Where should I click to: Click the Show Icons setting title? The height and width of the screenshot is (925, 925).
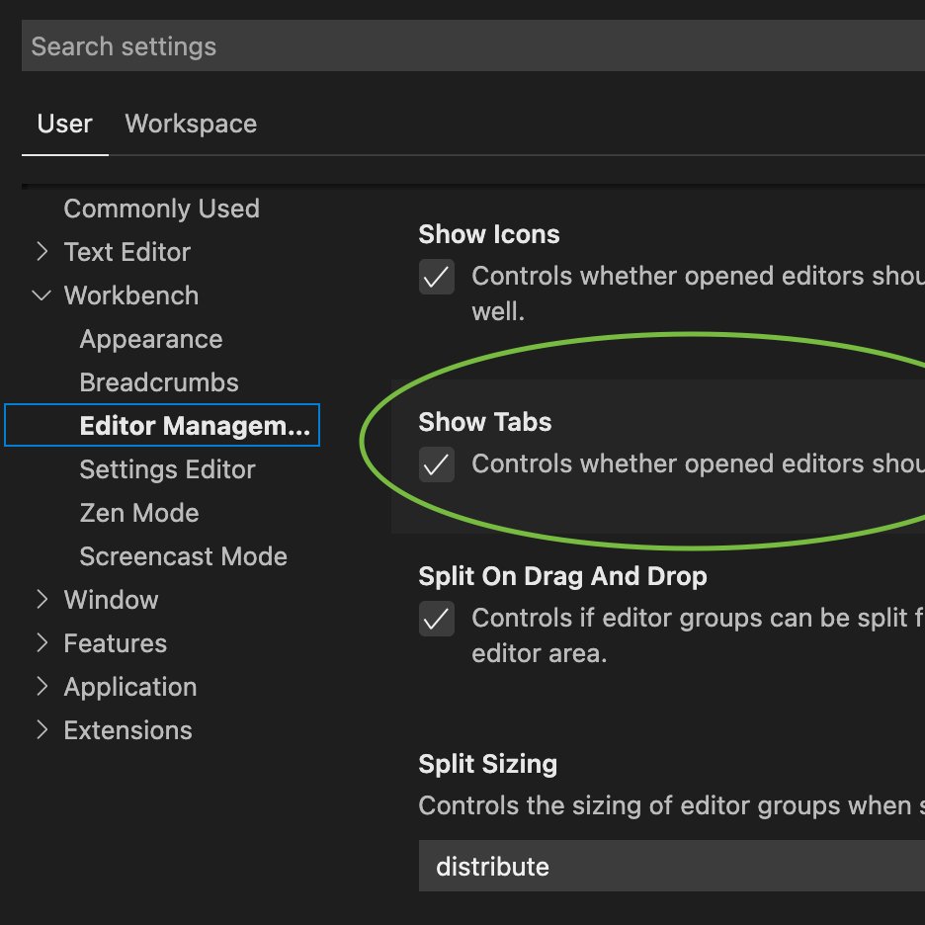click(x=489, y=234)
